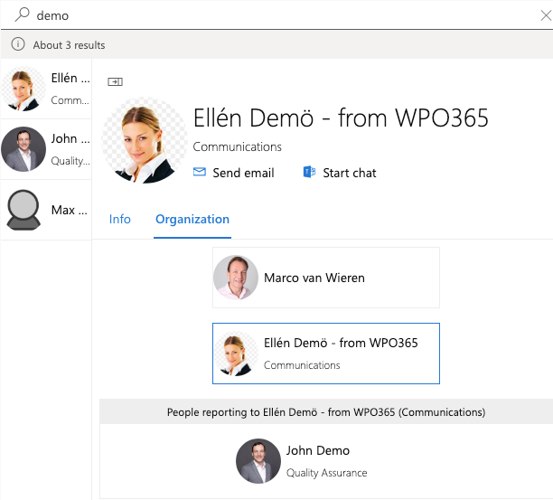Click the envelope icon for Send email

(200, 172)
